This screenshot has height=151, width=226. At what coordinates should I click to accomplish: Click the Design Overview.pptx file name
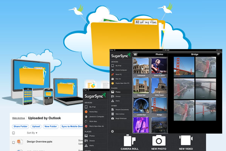point(40,142)
